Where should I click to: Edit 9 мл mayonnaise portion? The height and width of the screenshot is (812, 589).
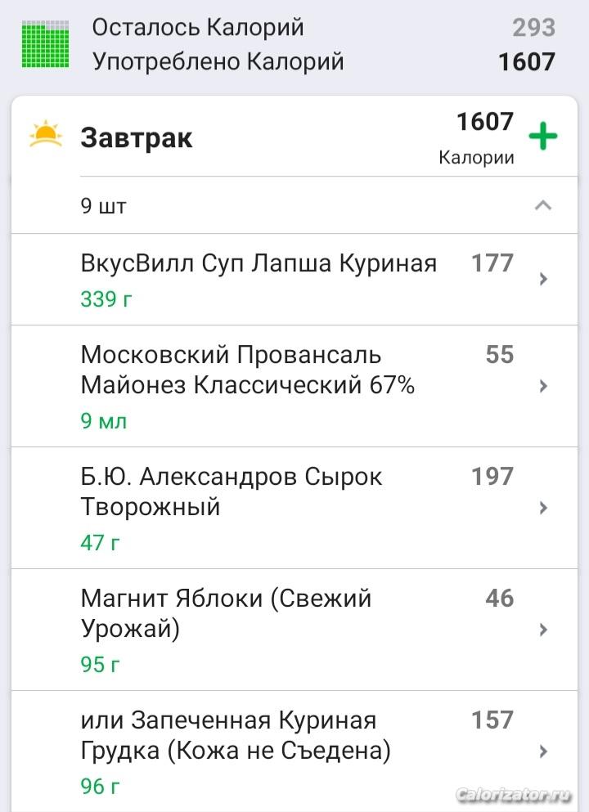click(x=104, y=420)
